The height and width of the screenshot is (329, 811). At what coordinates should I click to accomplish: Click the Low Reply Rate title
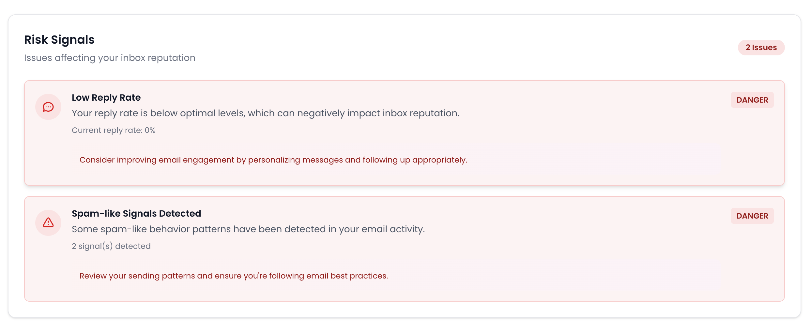106,98
